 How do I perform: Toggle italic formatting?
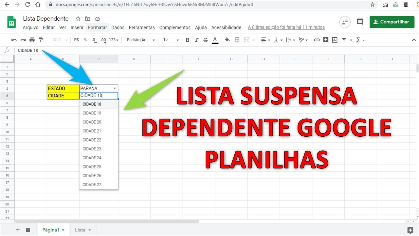196,40
